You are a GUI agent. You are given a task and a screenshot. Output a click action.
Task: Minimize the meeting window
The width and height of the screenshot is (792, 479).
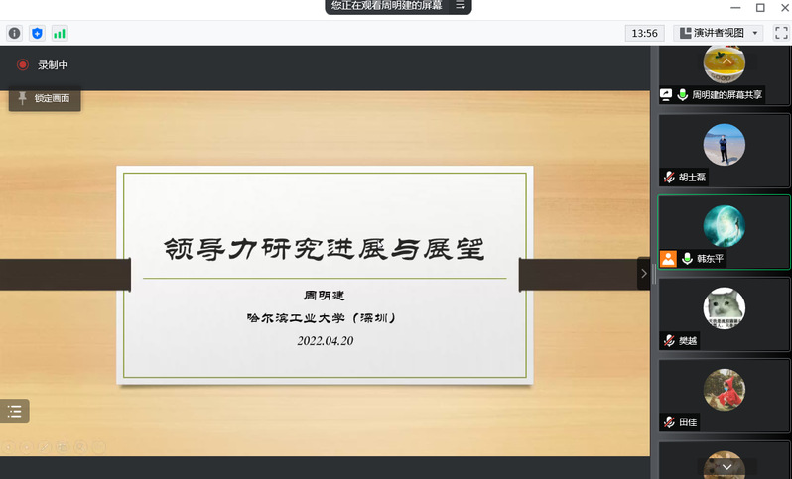[x=735, y=8]
